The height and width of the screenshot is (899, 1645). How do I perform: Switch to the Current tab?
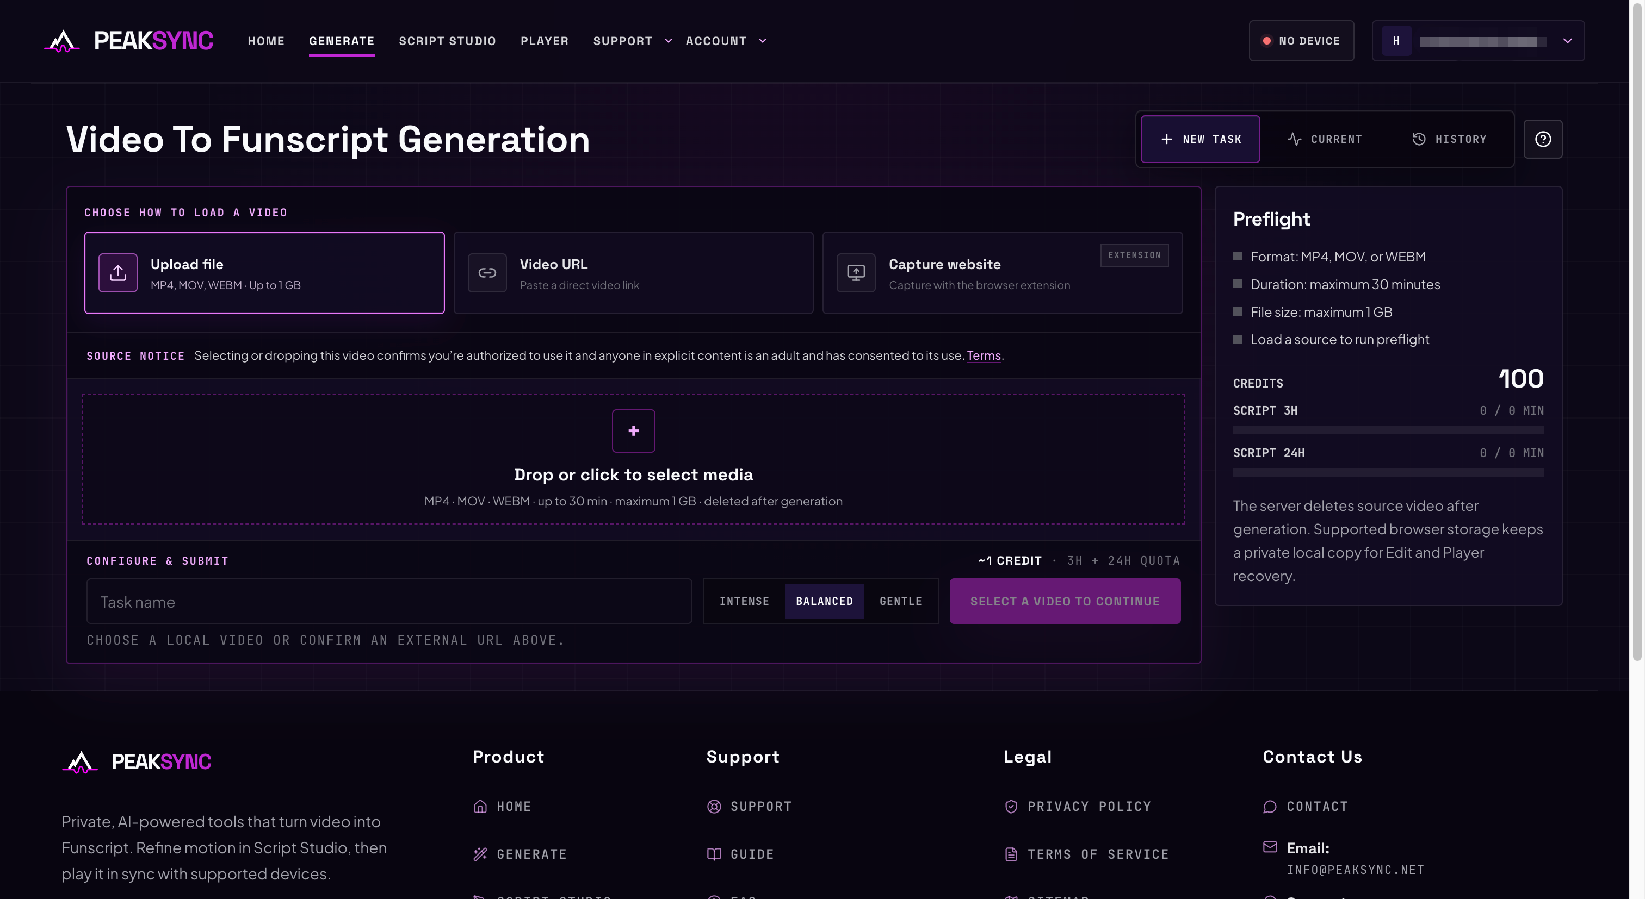point(1325,139)
